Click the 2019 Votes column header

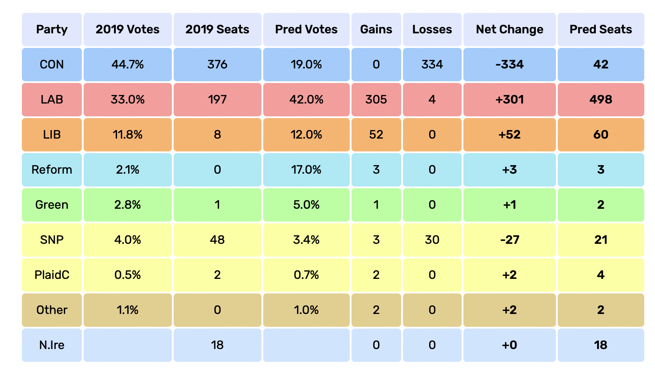pyautogui.click(x=127, y=30)
